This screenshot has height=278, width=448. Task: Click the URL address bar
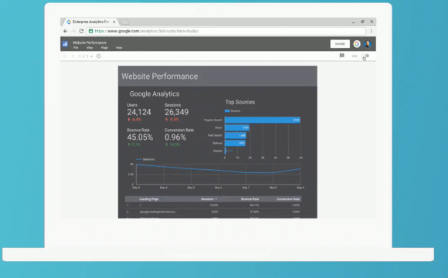226,31
